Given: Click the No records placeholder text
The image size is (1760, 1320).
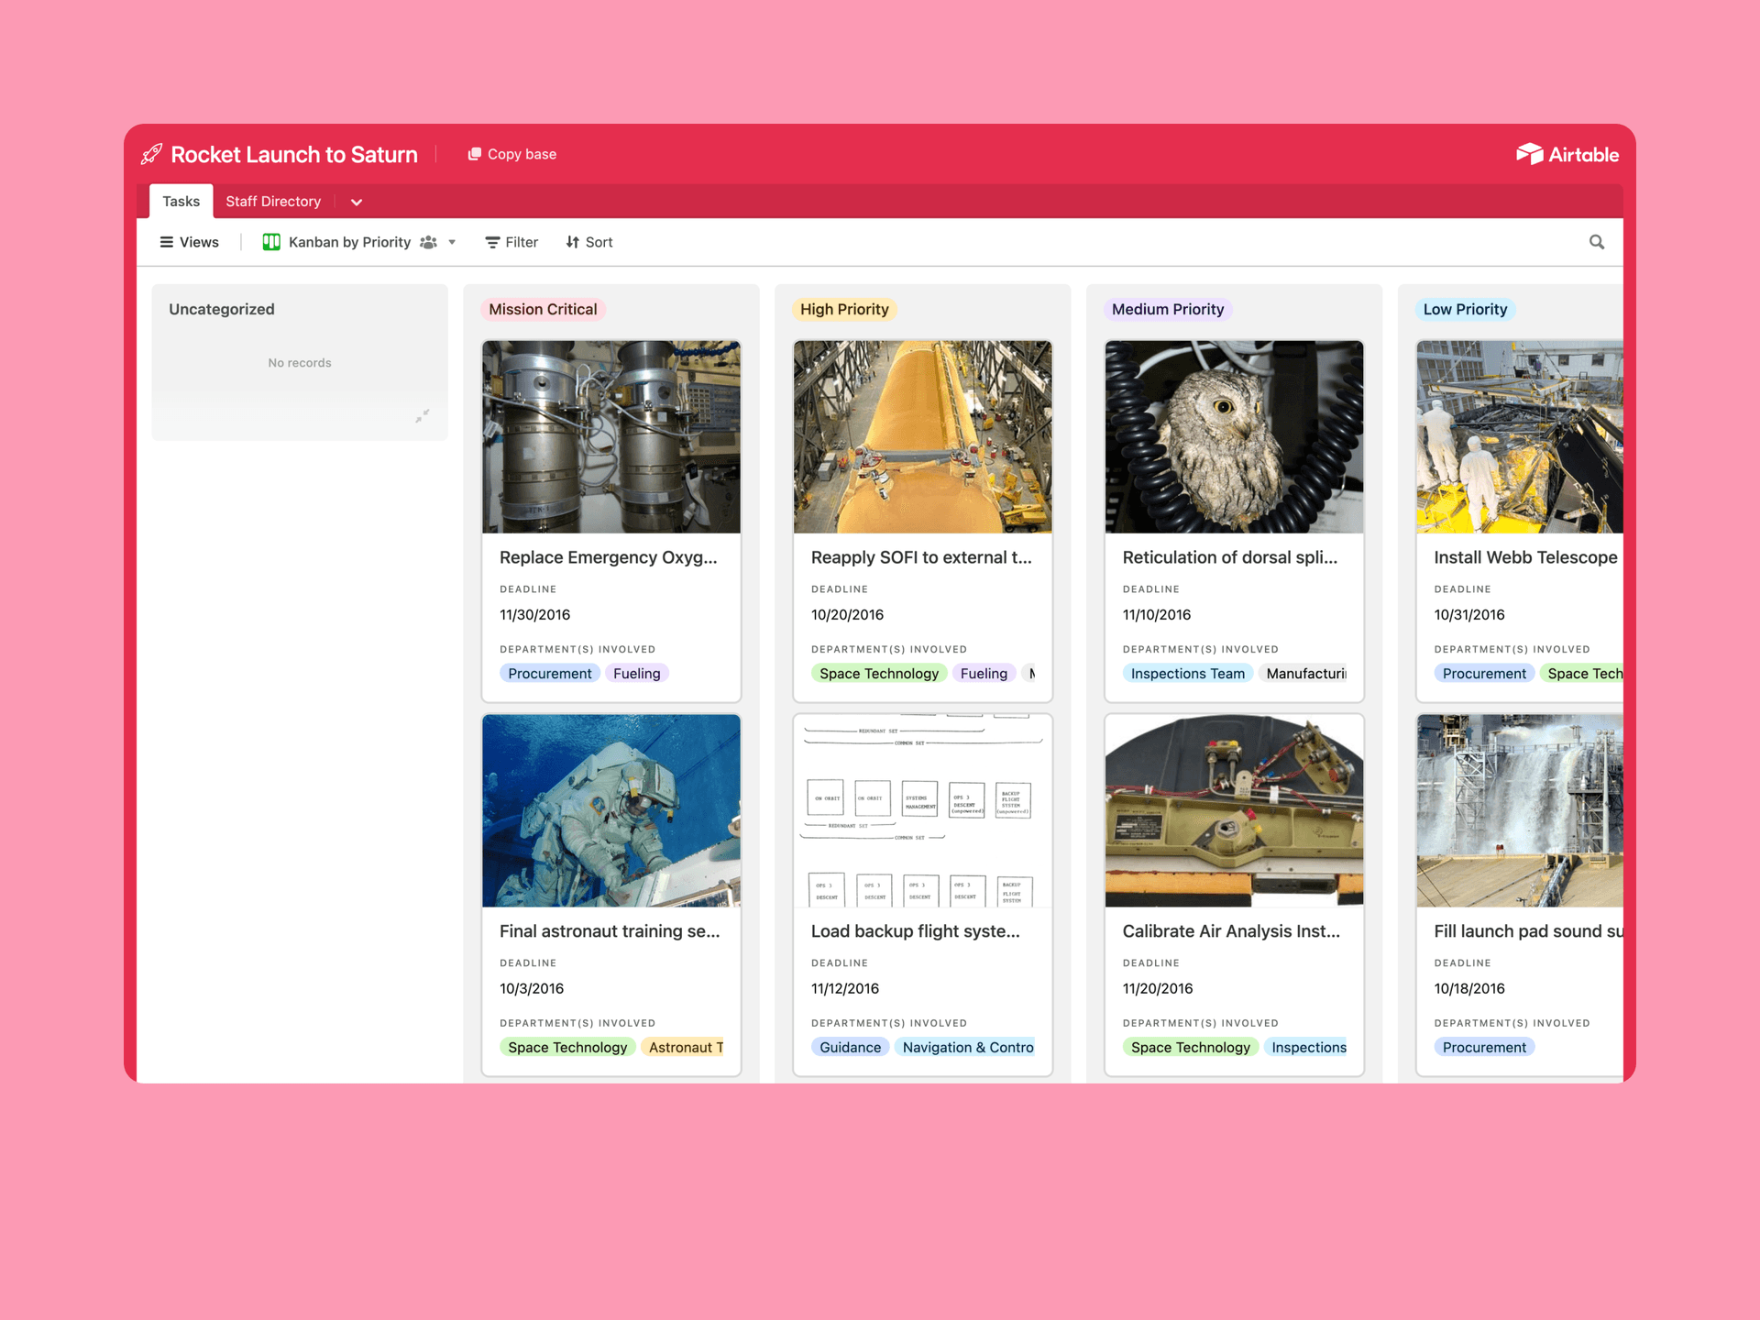Looking at the screenshot, I should (x=300, y=363).
